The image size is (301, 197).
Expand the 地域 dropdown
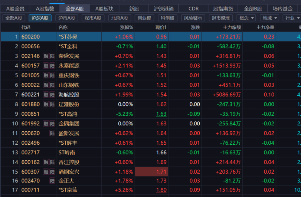269,18
